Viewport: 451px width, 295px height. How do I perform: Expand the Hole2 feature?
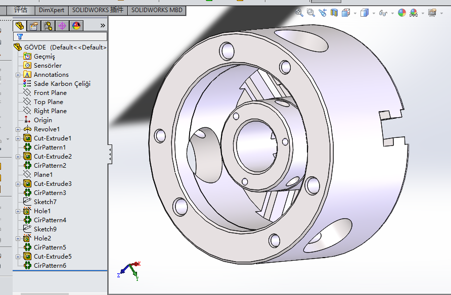(x=18, y=239)
